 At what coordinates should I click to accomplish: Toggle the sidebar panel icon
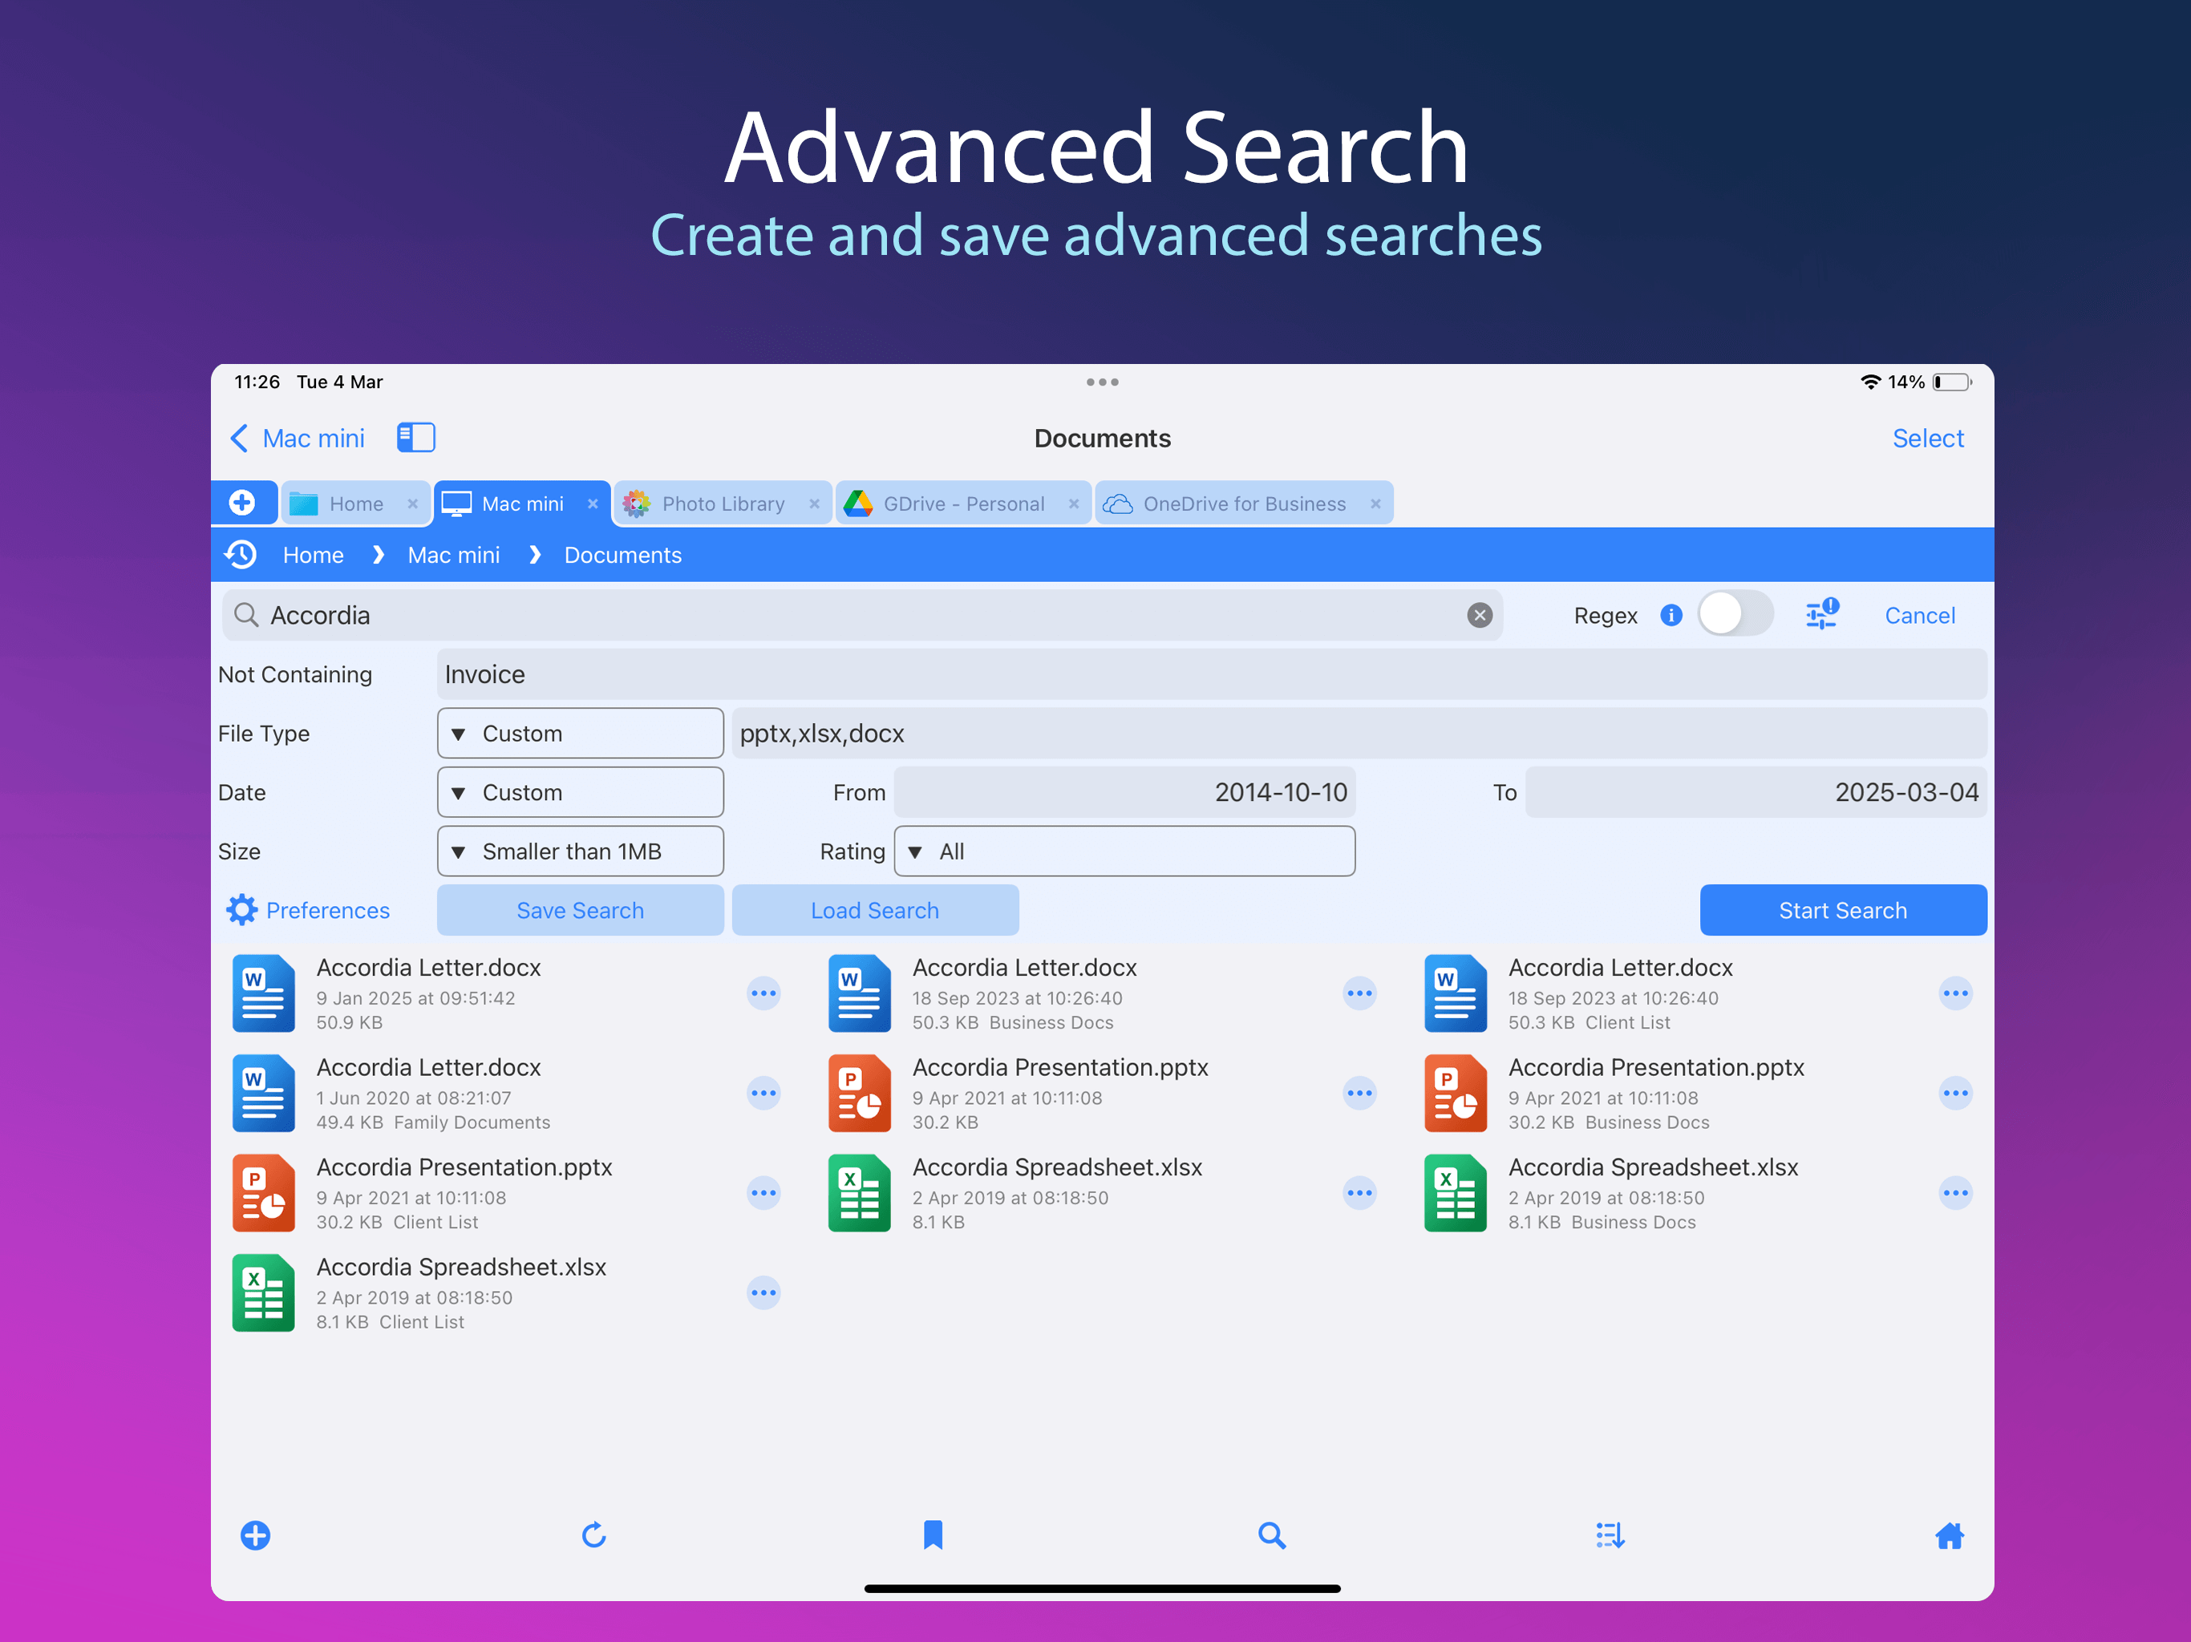coord(416,438)
